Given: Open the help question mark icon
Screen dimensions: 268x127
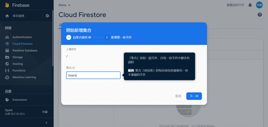Looking at the screenshot, I should (x=260, y=15).
